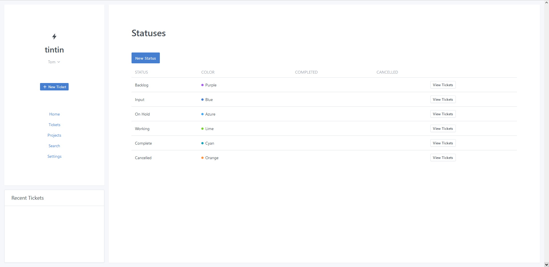The height and width of the screenshot is (267, 549).
Task: Open the Tom user dropdown
Action: (54, 62)
